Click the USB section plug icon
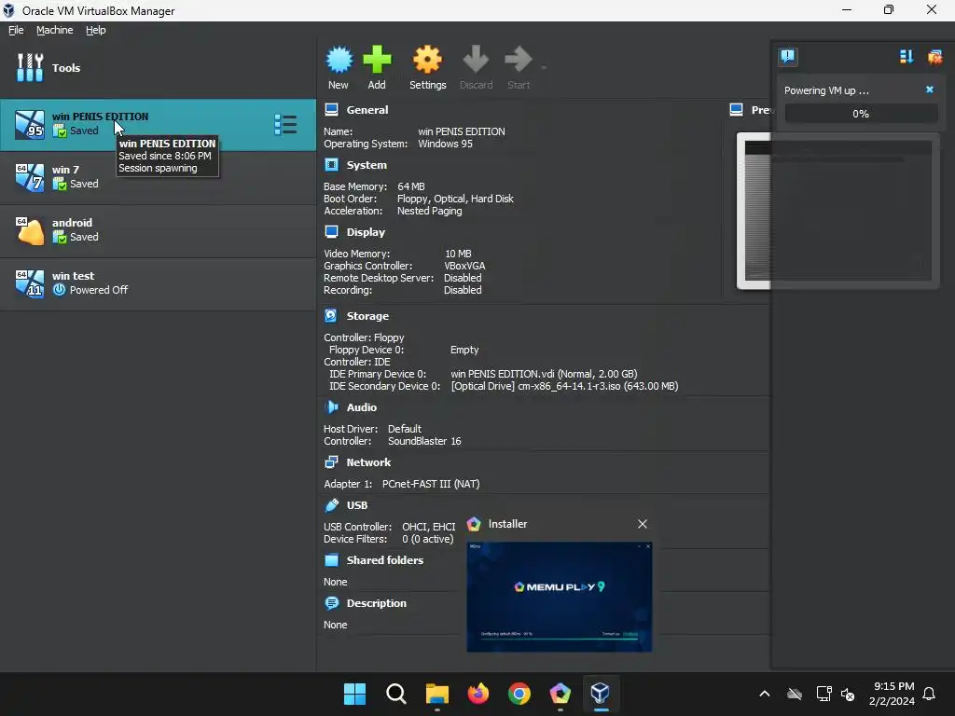This screenshot has width=955, height=716. click(331, 504)
